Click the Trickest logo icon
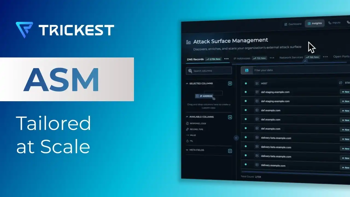Viewport: 350px width, 197px height. tap(25, 30)
